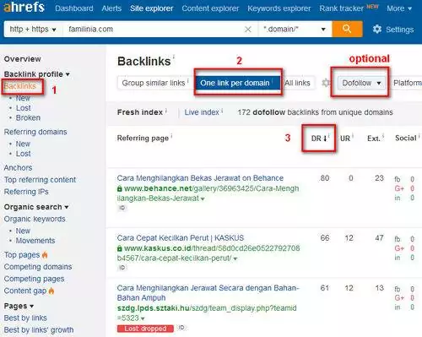422x337 pixels.
Task: Open Referring IPs in sidebar
Action: tap(26, 192)
